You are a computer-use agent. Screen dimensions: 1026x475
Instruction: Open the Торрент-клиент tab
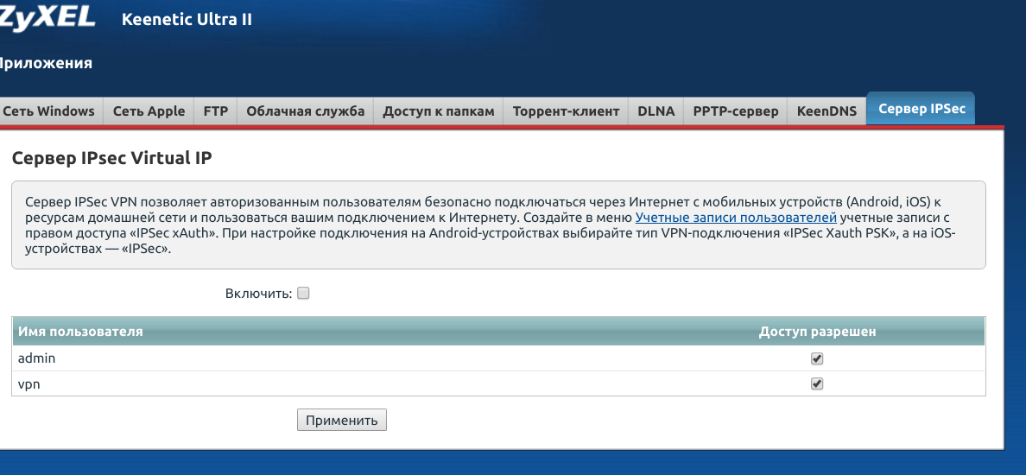tap(566, 111)
